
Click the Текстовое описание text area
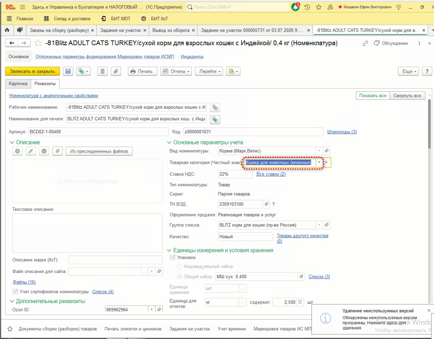tap(87, 233)
